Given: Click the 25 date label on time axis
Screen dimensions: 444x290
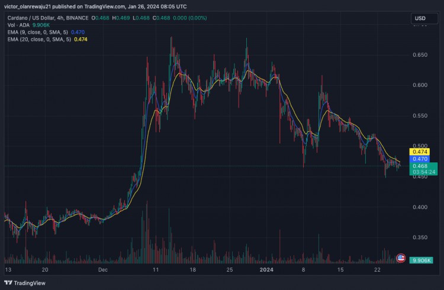Looking at the screenshot, I should click(x=230, y=270).
